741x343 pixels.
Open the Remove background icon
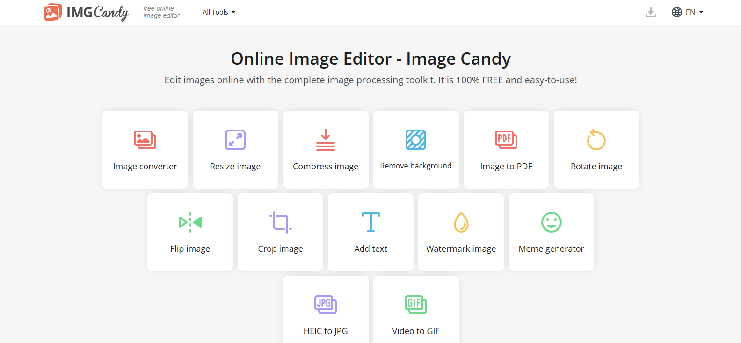coord(416,140)
